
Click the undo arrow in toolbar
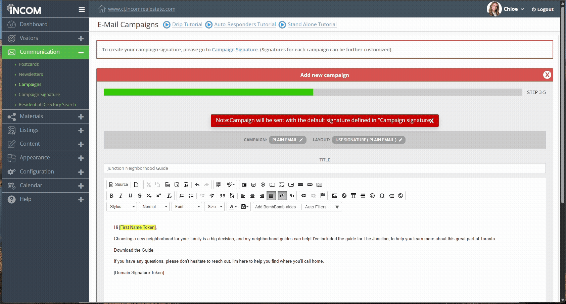point(197,185)
